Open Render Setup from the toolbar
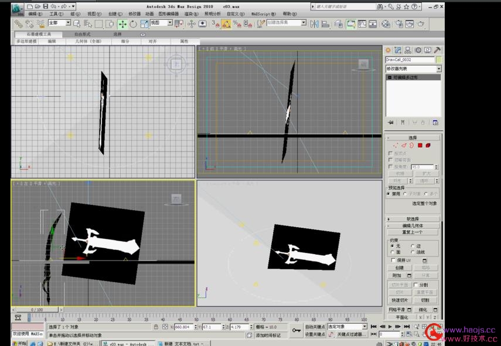501x346 pixels. (399, 24)
